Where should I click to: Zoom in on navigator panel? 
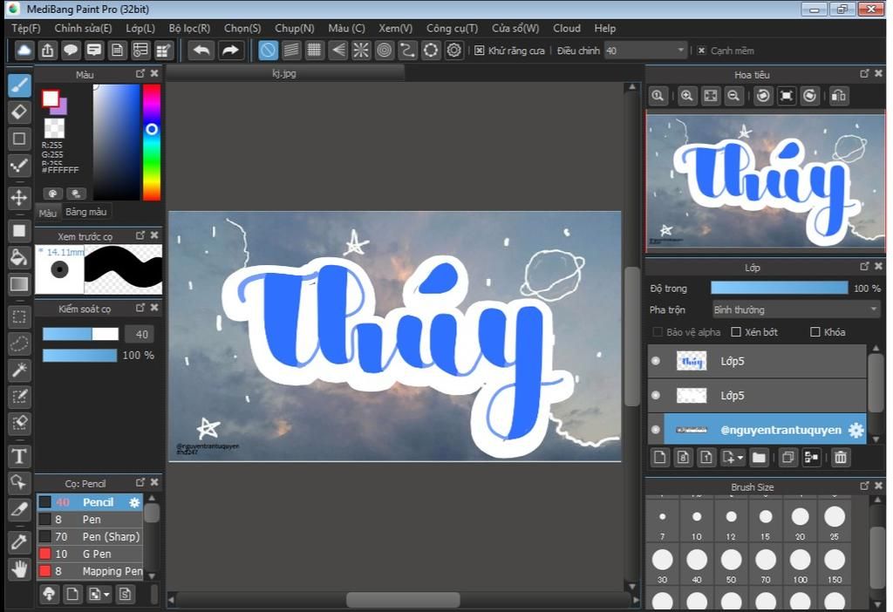click(x=687, y=96)
